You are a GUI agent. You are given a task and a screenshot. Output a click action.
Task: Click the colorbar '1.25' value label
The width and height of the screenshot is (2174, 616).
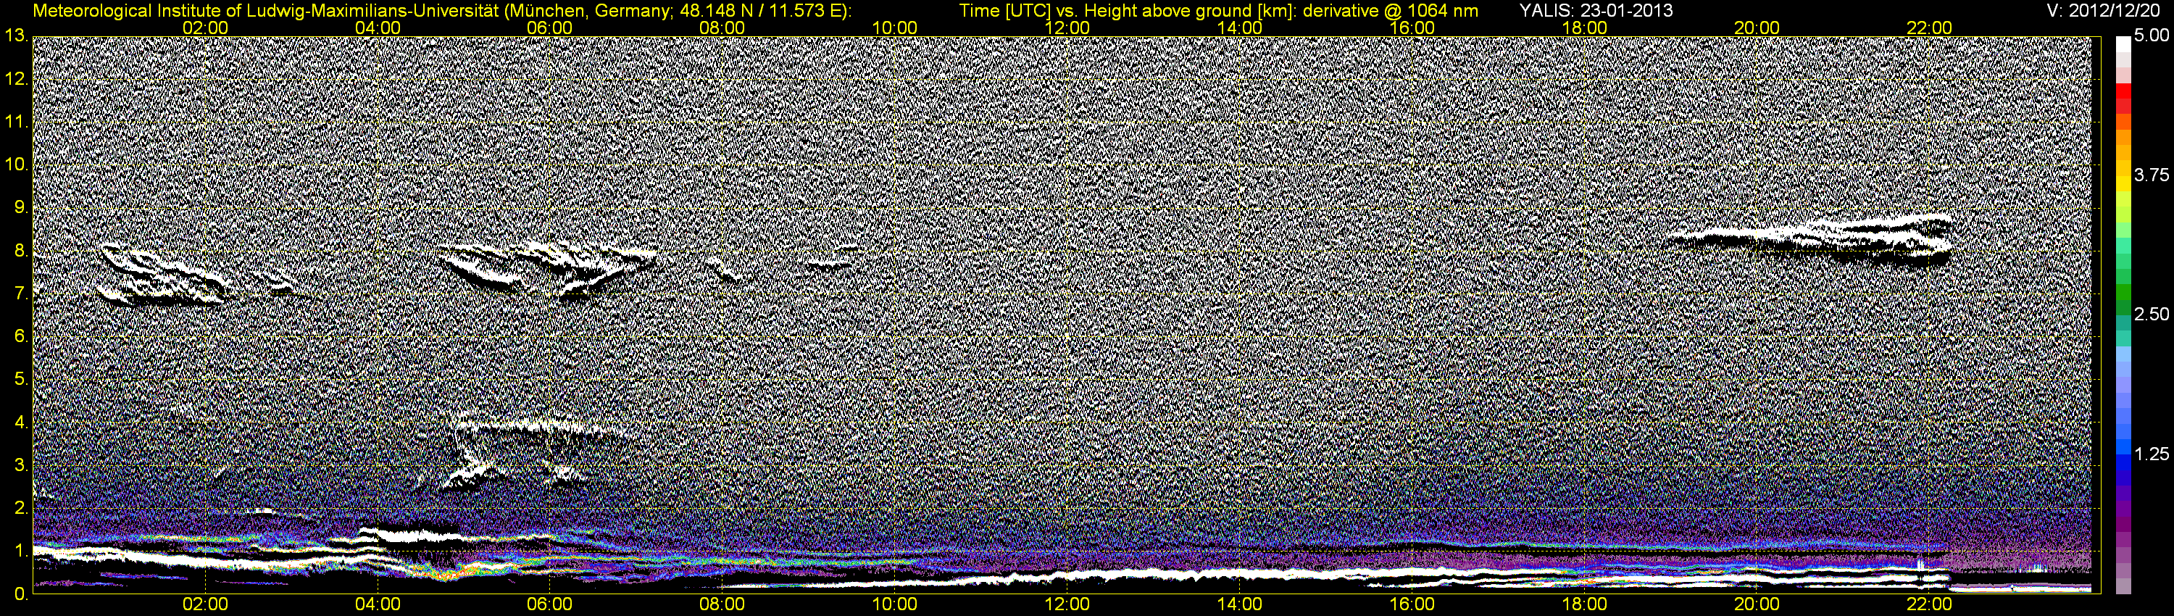point(2152,454)
